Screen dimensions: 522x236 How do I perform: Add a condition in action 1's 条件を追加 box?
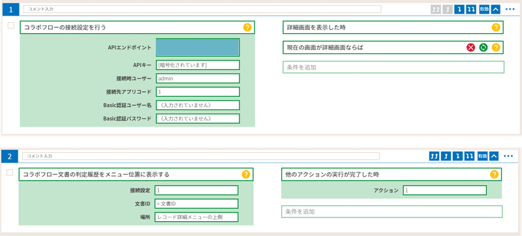[x=393, y=67]
